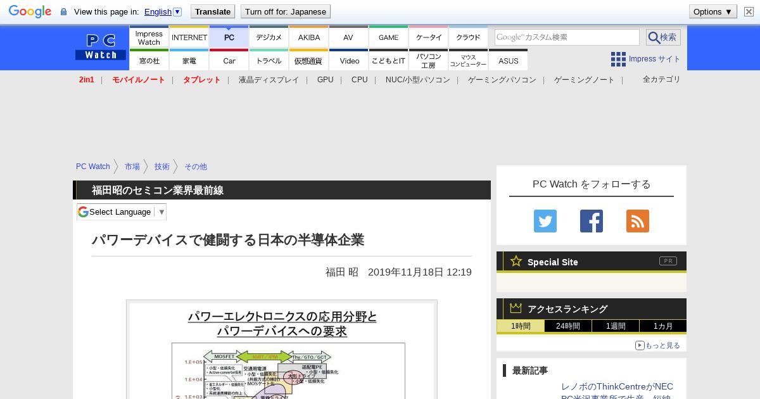Open the Twitter follow icon
Screen dimensions: 760x399
[x=545, y=221]
